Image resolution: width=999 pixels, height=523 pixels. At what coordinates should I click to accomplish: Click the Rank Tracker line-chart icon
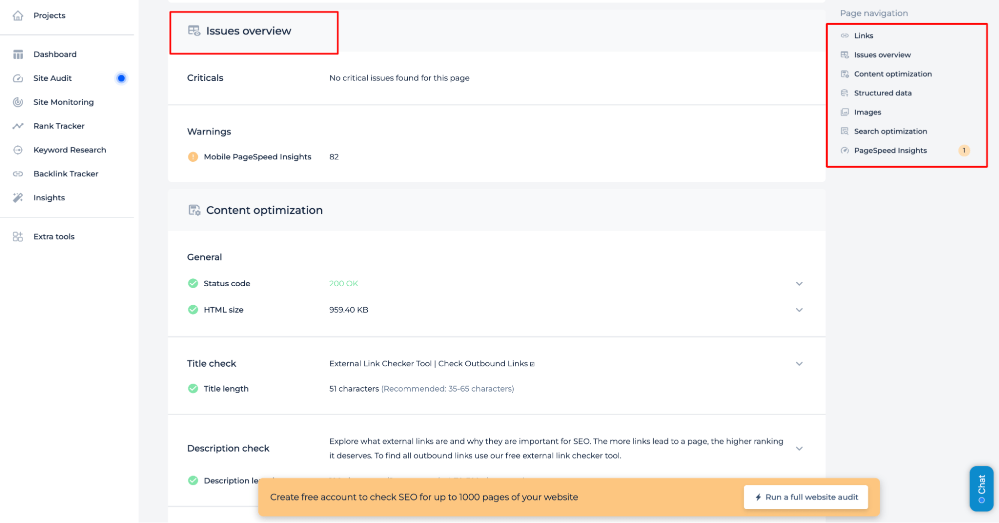tap(18, 126)
